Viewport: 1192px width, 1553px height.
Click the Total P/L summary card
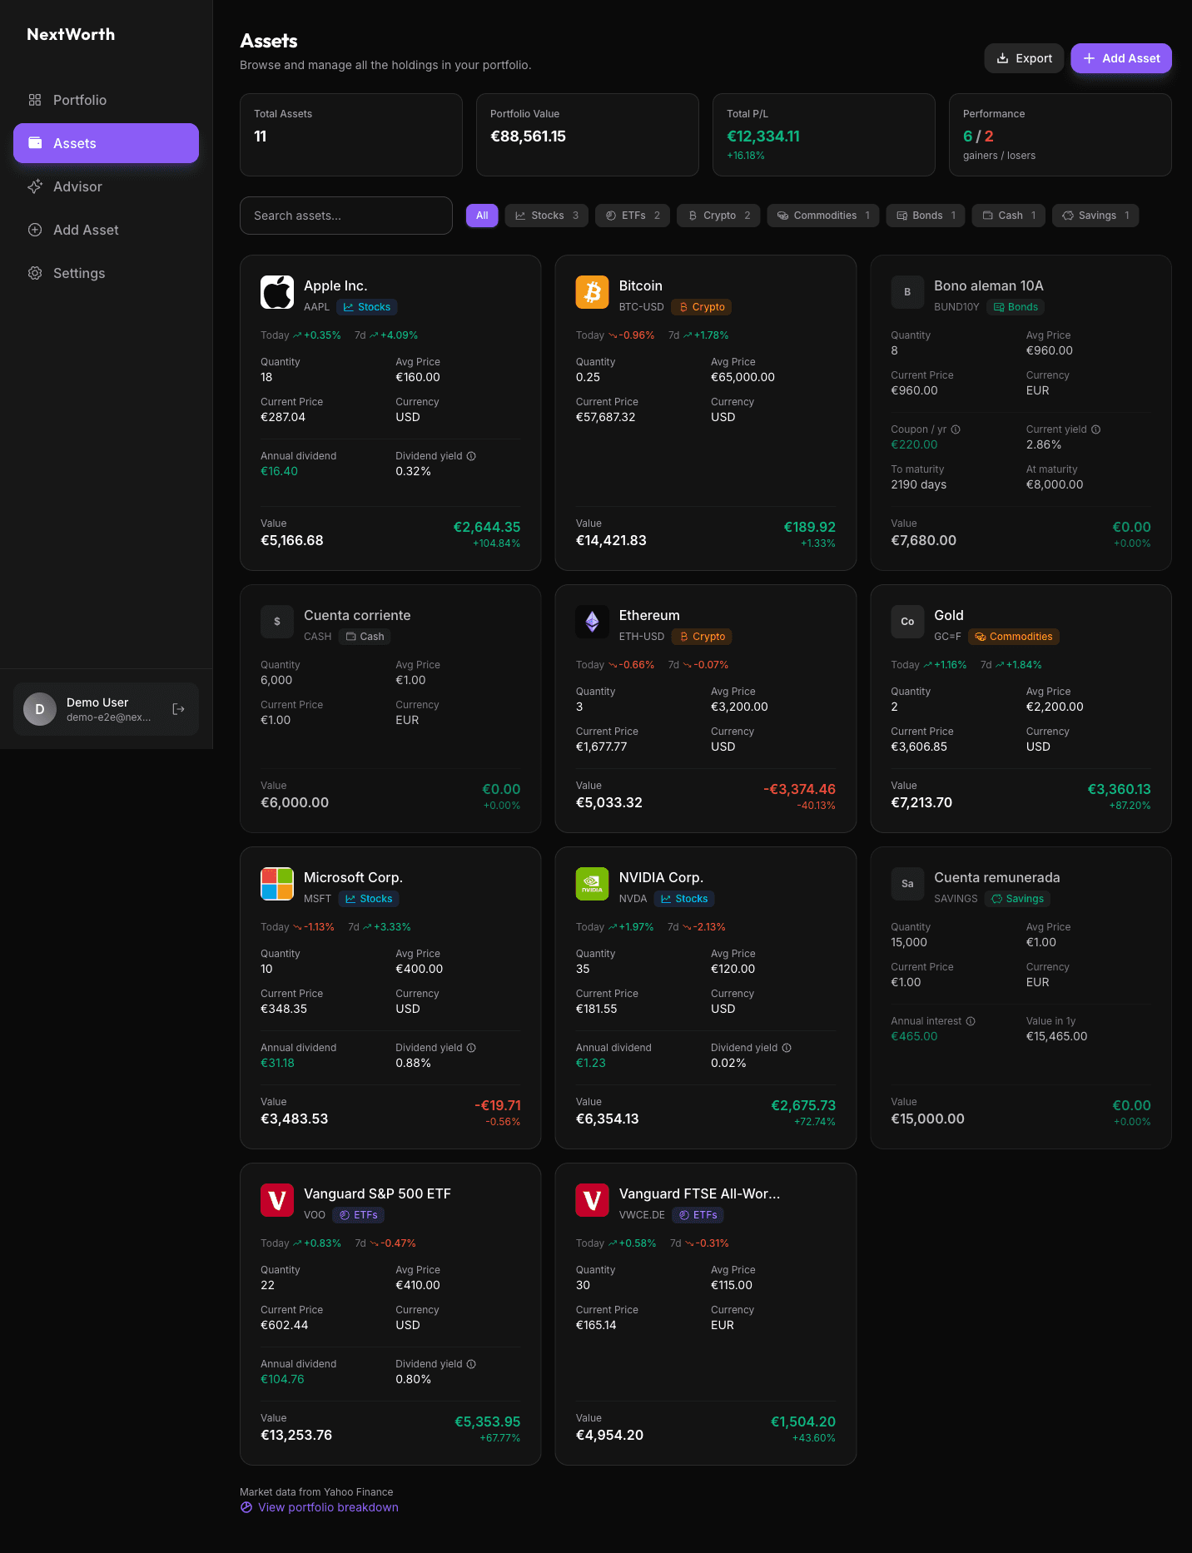[824, 135]
